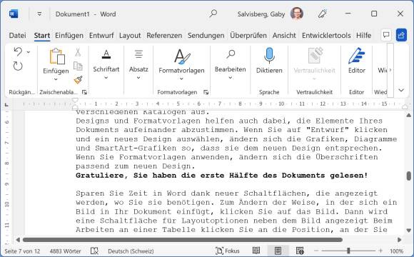Switch to the Überprüfen tab
The height and width of the screenshot is (257, 414).
pos(248,36)
